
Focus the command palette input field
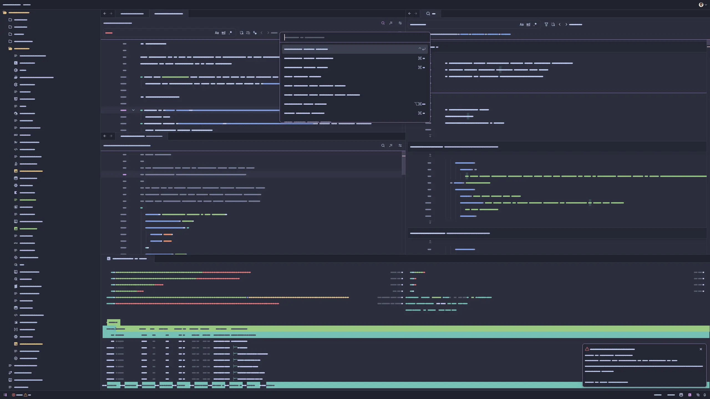[x=355, y=37]
